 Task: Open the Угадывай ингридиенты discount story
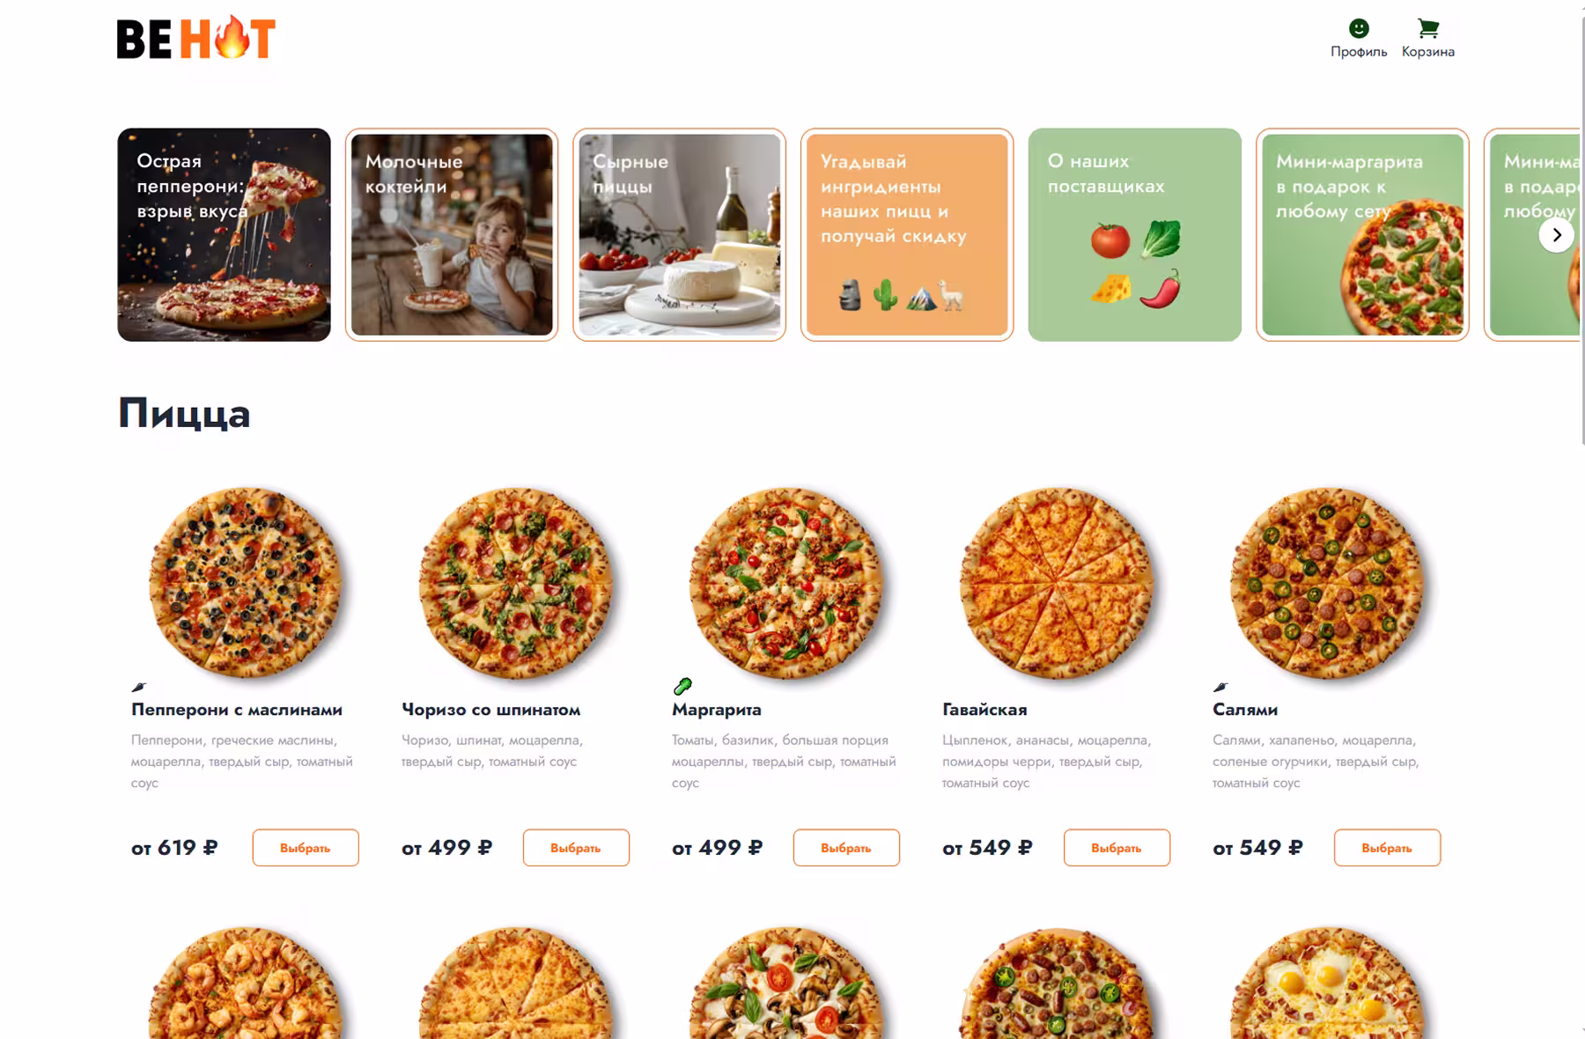907,235
